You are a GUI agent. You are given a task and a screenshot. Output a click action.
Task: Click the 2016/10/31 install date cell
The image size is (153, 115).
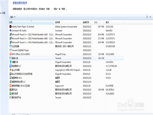click(x=87, y=58)
